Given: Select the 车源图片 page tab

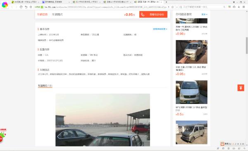Looking at the screenshot, I should point(57,14).
